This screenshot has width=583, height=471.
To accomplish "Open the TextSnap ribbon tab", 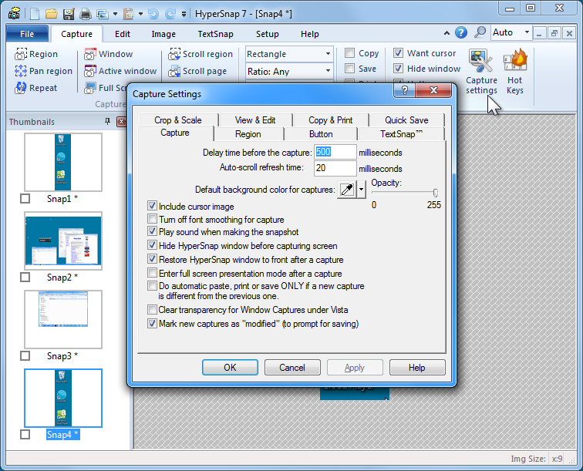I will point(217,34).
